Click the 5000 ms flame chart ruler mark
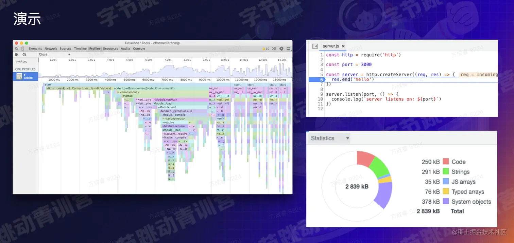The height and width of the screenshot is (243, 514). click(129, 80)
